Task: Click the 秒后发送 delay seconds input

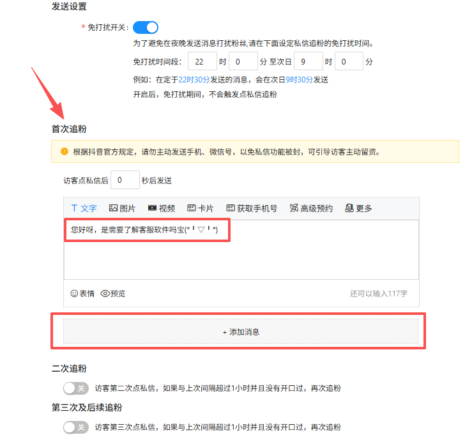Action: (x=125, y=180)
